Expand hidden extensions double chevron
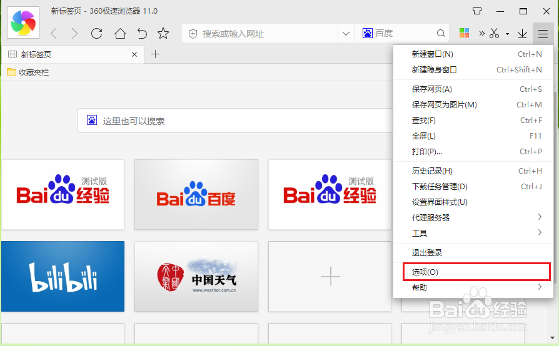Viewport: 559px width, 346px height. pyautogui.click(x=482, y=34)
